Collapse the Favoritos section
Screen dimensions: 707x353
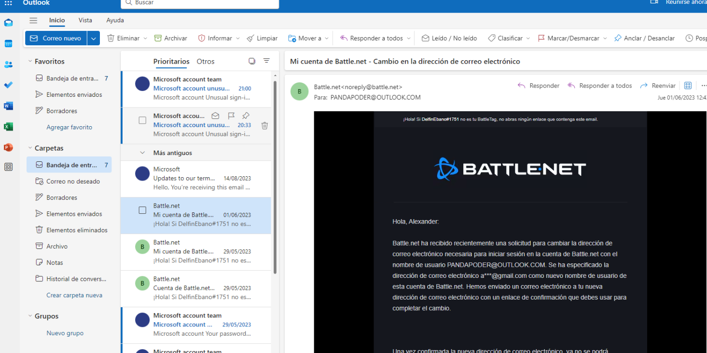pos(30,61)
